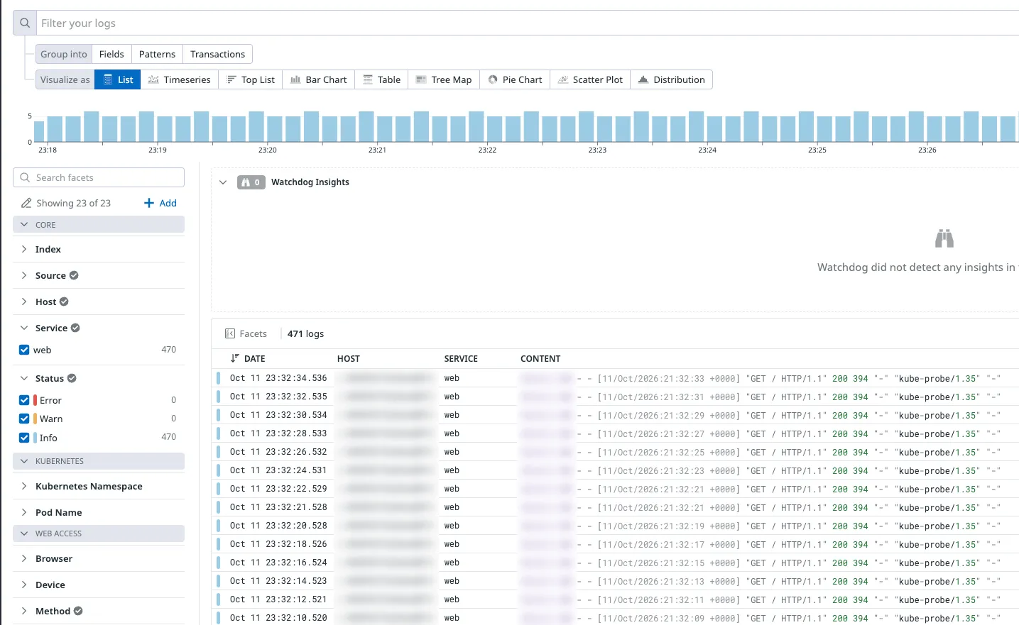Expand the Source facet
Viewport: 1019px width, 625px height.
tap(24, 275)
